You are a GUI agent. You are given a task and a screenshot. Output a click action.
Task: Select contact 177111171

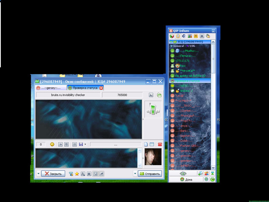pyautogui.click(x=190, y=61)
